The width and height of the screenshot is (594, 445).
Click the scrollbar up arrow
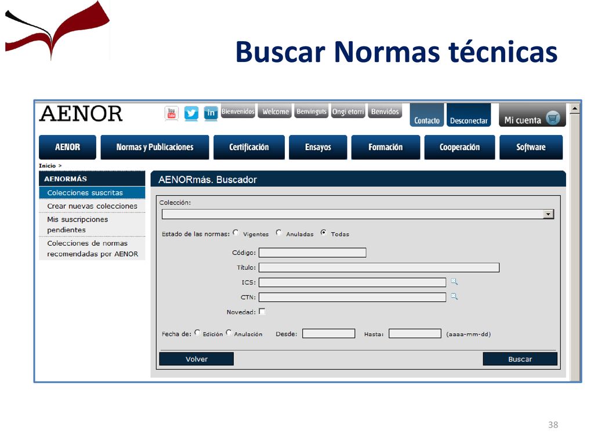(575, 108)
